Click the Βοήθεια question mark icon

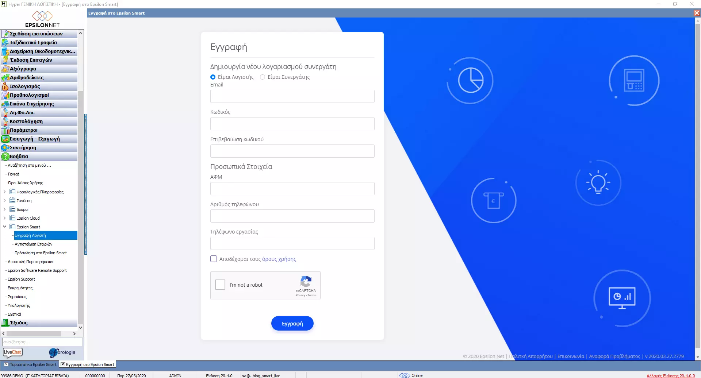point(5,157)
